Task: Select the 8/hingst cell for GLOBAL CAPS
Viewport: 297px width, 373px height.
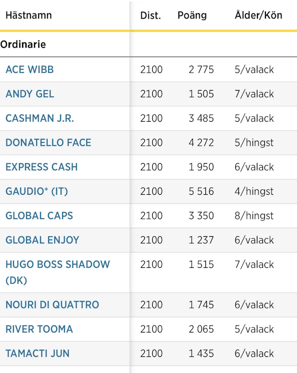Action: pos(254,216)
